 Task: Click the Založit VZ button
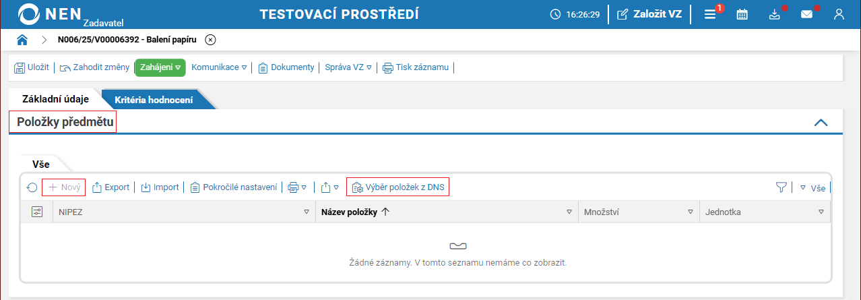click(649, 14)
